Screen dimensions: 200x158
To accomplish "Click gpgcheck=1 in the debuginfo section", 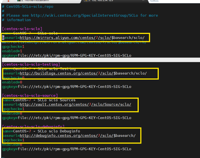I will coord(13,140).
